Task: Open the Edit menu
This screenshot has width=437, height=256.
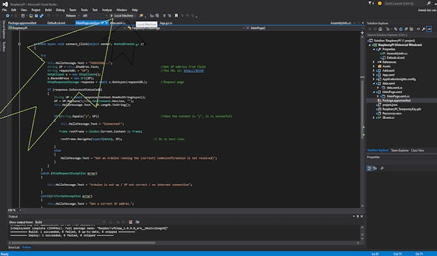Action: 13,10
